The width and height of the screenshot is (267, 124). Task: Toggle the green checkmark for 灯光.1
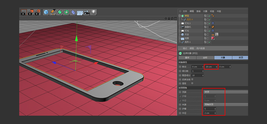tap(209, 23)
